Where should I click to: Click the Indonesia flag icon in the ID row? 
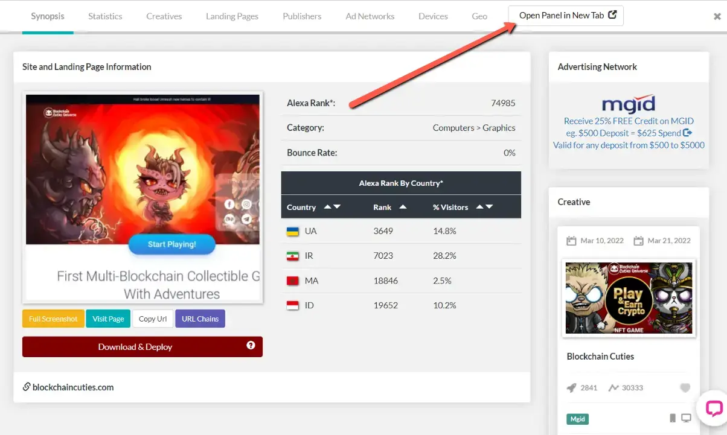[x=292, y=305]
